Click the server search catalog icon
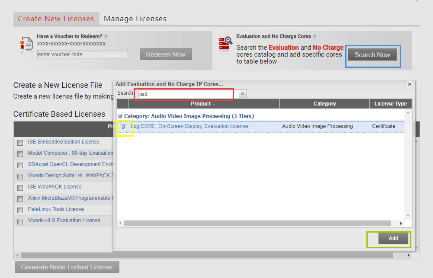Image resolution: width=433 pixels, height=278 pixels. (226, 44)
